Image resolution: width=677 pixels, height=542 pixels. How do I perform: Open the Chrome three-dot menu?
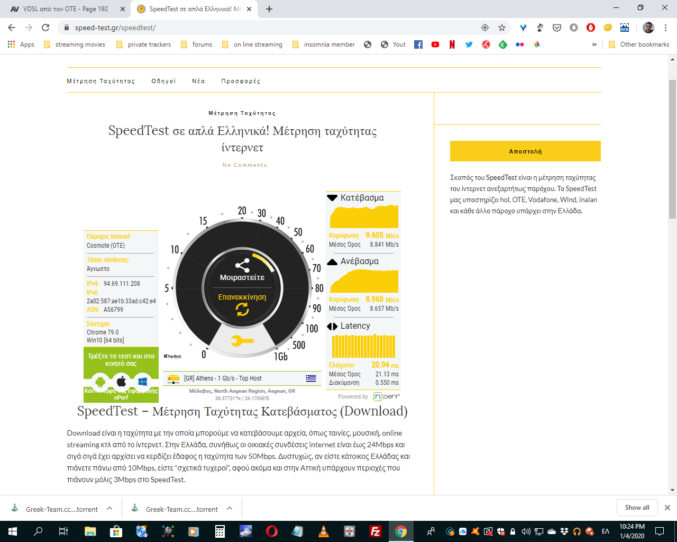point(665,28)
